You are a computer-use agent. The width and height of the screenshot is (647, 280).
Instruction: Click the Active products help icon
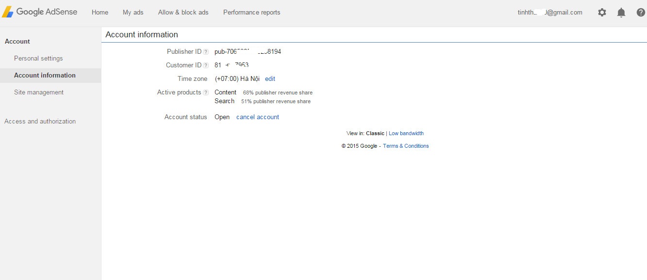[206, 93]
